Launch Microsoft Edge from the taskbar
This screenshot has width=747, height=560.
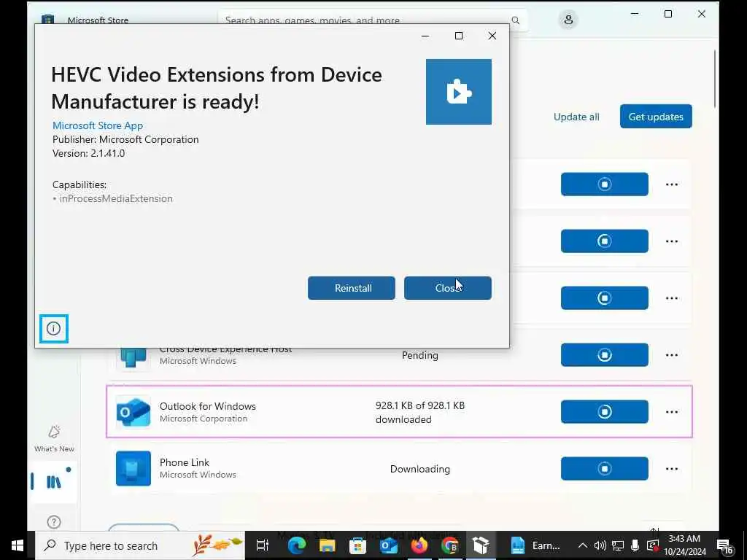tap(296, 545)
